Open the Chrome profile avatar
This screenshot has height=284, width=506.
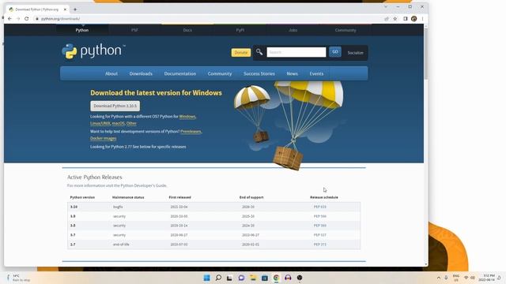coord(414,19)
